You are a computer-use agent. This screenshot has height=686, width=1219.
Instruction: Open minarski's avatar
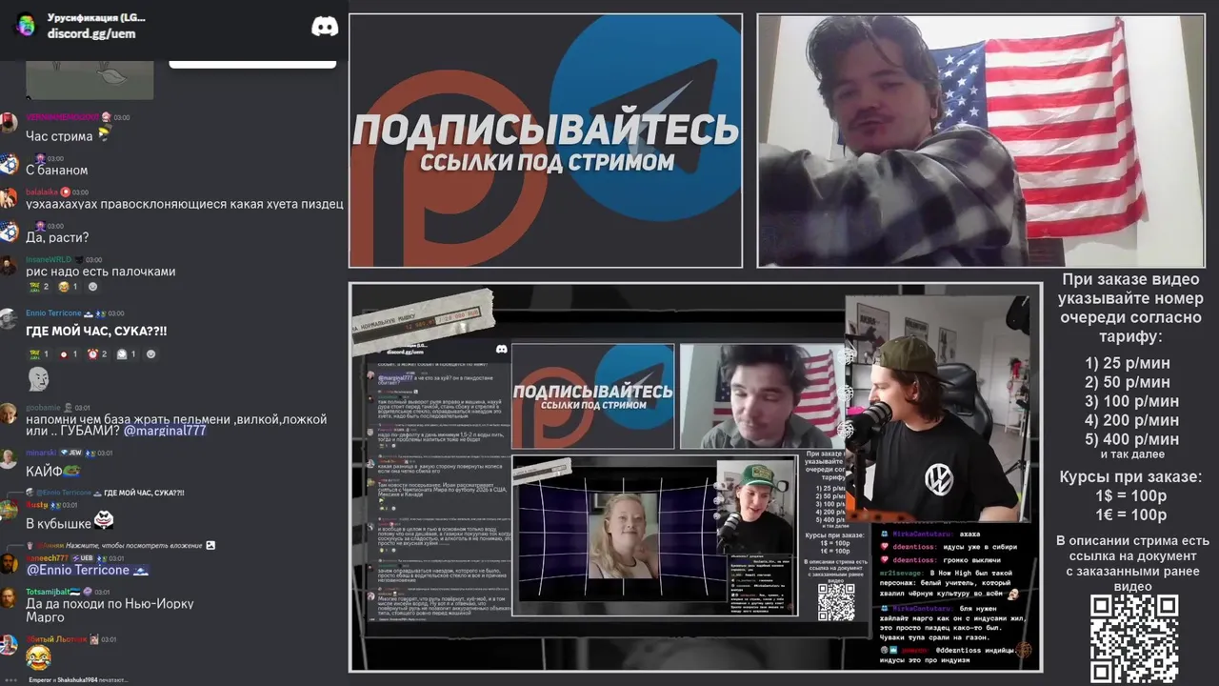click(9, 458)
